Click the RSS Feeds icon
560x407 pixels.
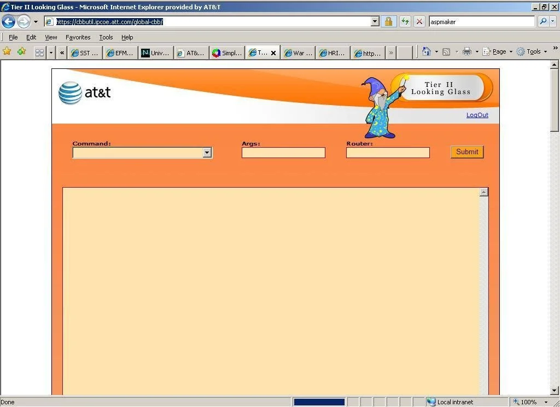point(446,52)
